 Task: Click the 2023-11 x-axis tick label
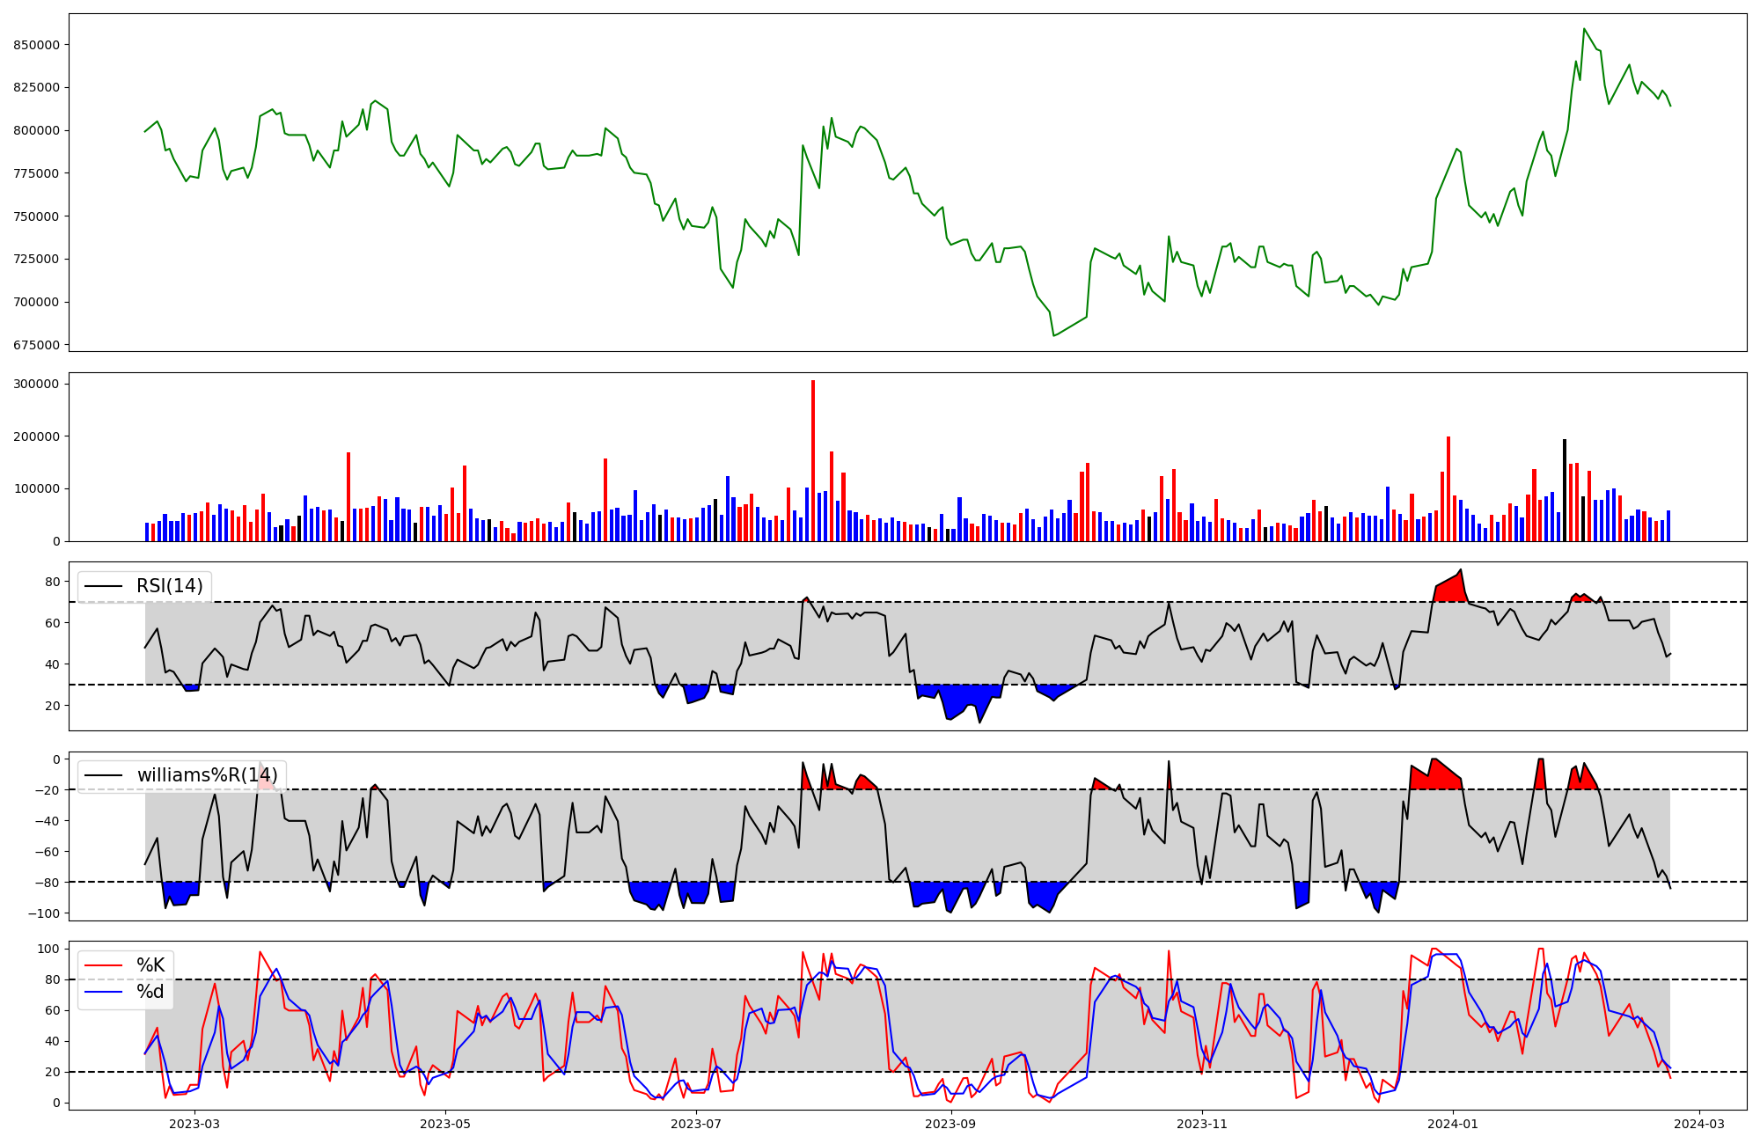click(x=1202, y=1124)
